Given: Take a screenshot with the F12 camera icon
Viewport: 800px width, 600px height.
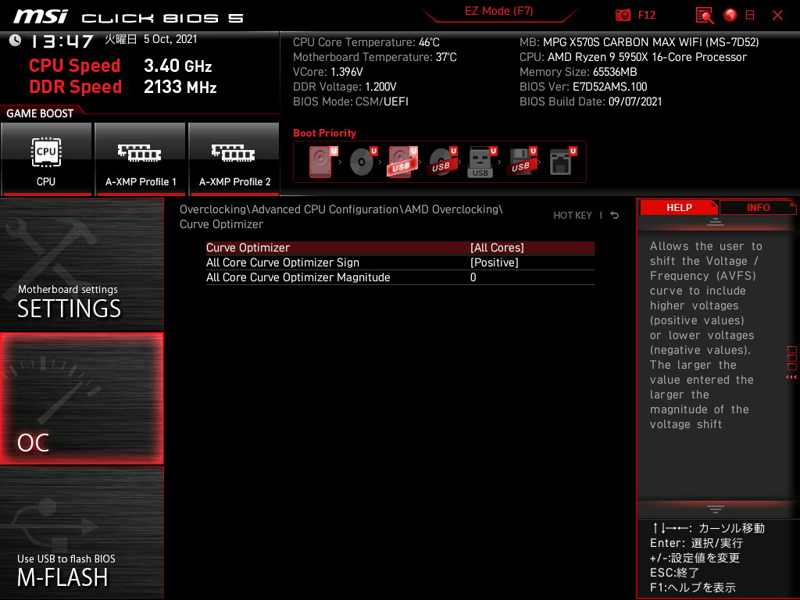Looking at the screenshot, I should (623, 16).
